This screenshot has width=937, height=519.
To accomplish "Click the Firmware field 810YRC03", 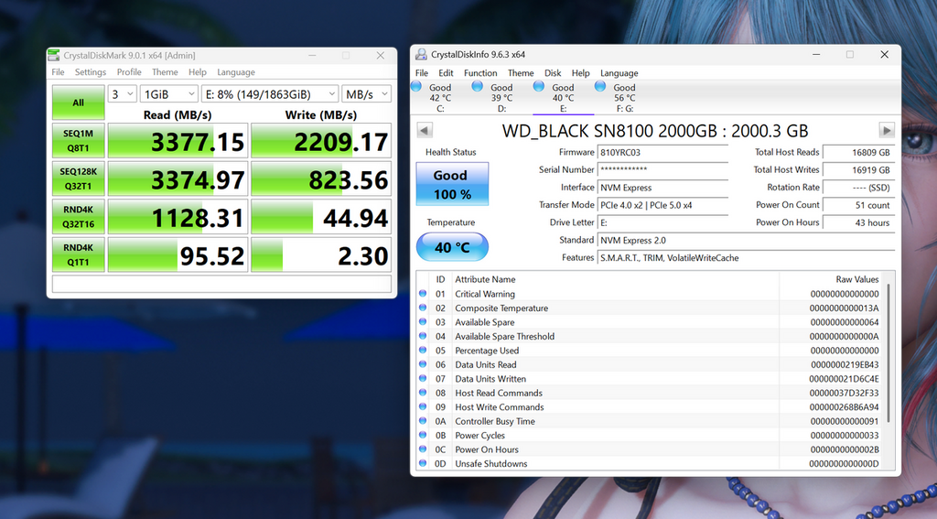I will pos(662,153).
